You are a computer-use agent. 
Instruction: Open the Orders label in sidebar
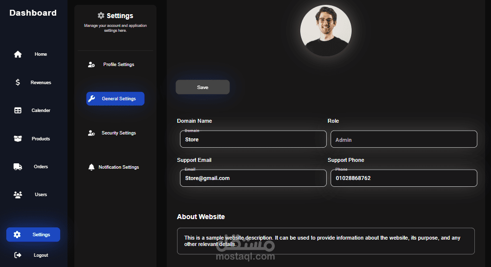[x=41, y=167]
